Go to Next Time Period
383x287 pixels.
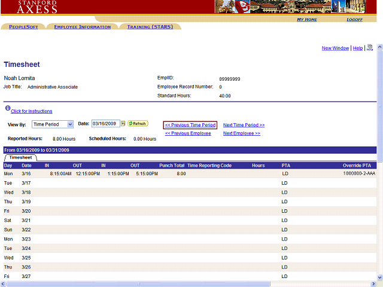click(244, 125)
